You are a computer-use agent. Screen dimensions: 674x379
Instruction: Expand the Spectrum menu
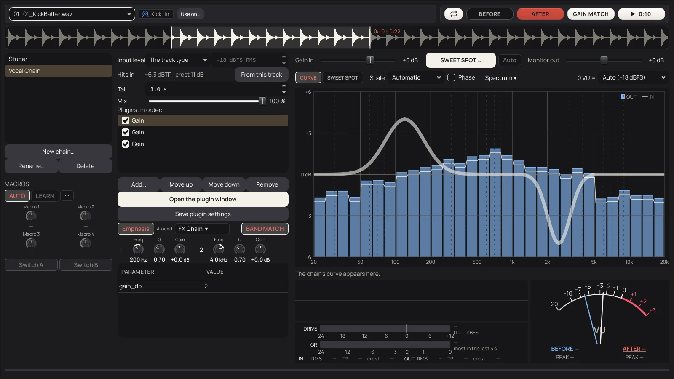[x=500, y=78]
